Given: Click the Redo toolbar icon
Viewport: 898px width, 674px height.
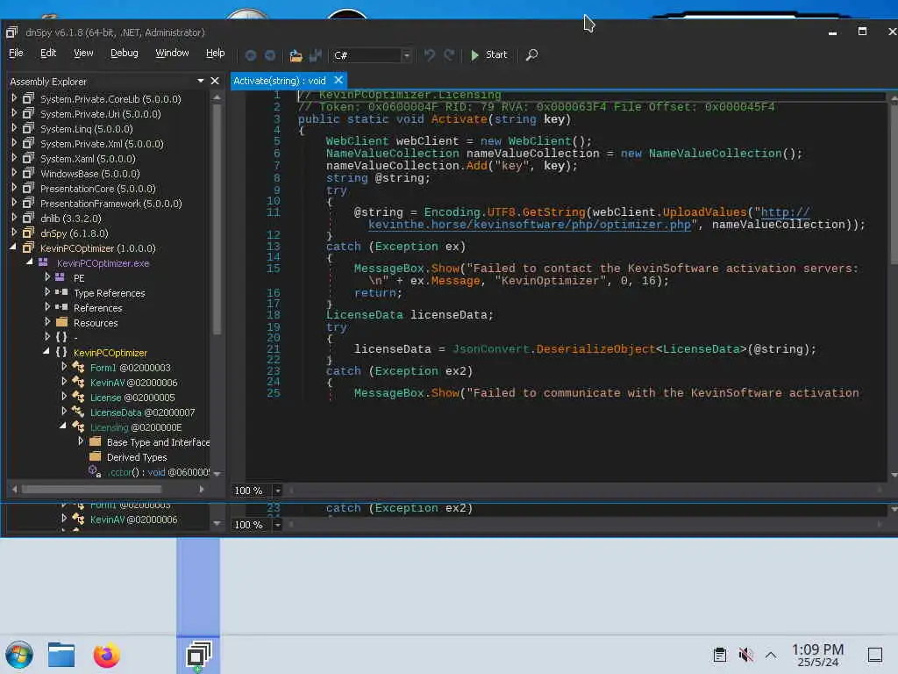Looking at the screenshot, I should point(450,55).
